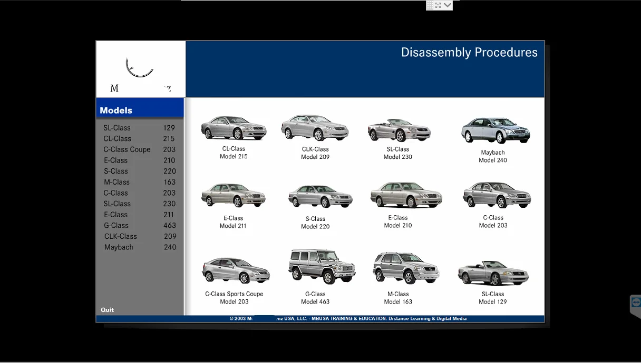Open the M-Class Model 163 SUV image
The height and width of the screenshot is (363, 641).
[406, 268]
